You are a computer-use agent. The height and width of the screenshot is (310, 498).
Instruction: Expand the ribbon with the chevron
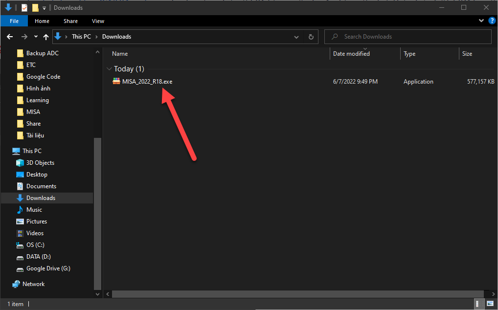coord(481,21)
